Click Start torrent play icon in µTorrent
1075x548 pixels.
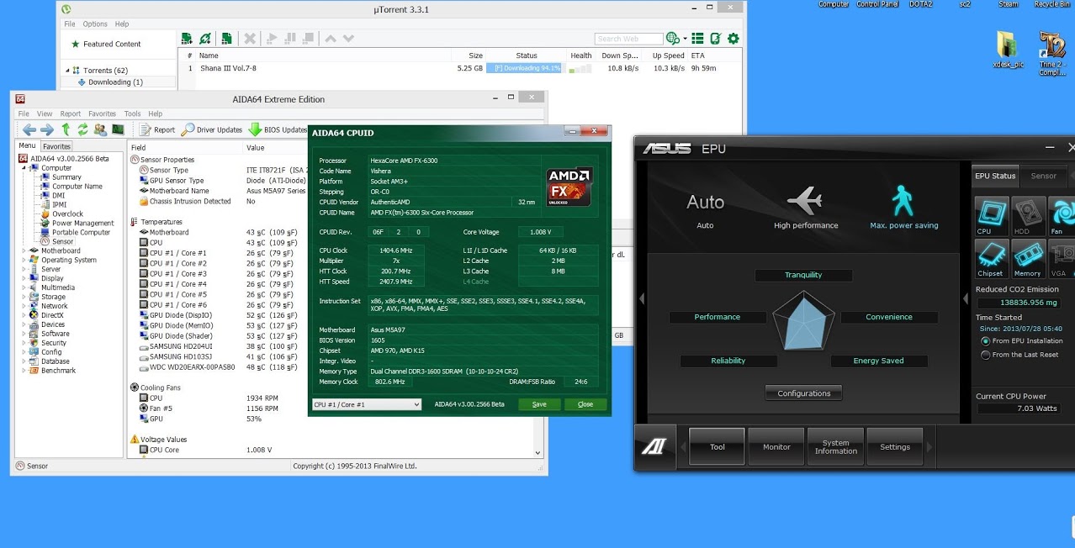pos(271,39)
